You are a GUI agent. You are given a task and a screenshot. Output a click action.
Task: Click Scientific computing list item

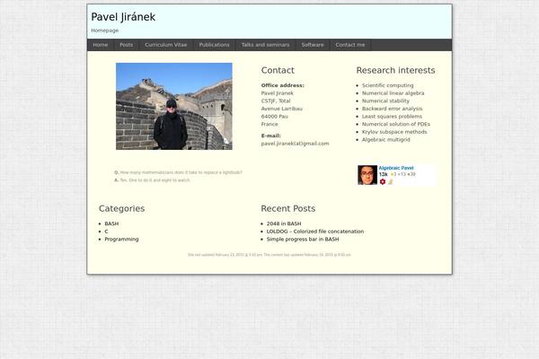point(388,85)
